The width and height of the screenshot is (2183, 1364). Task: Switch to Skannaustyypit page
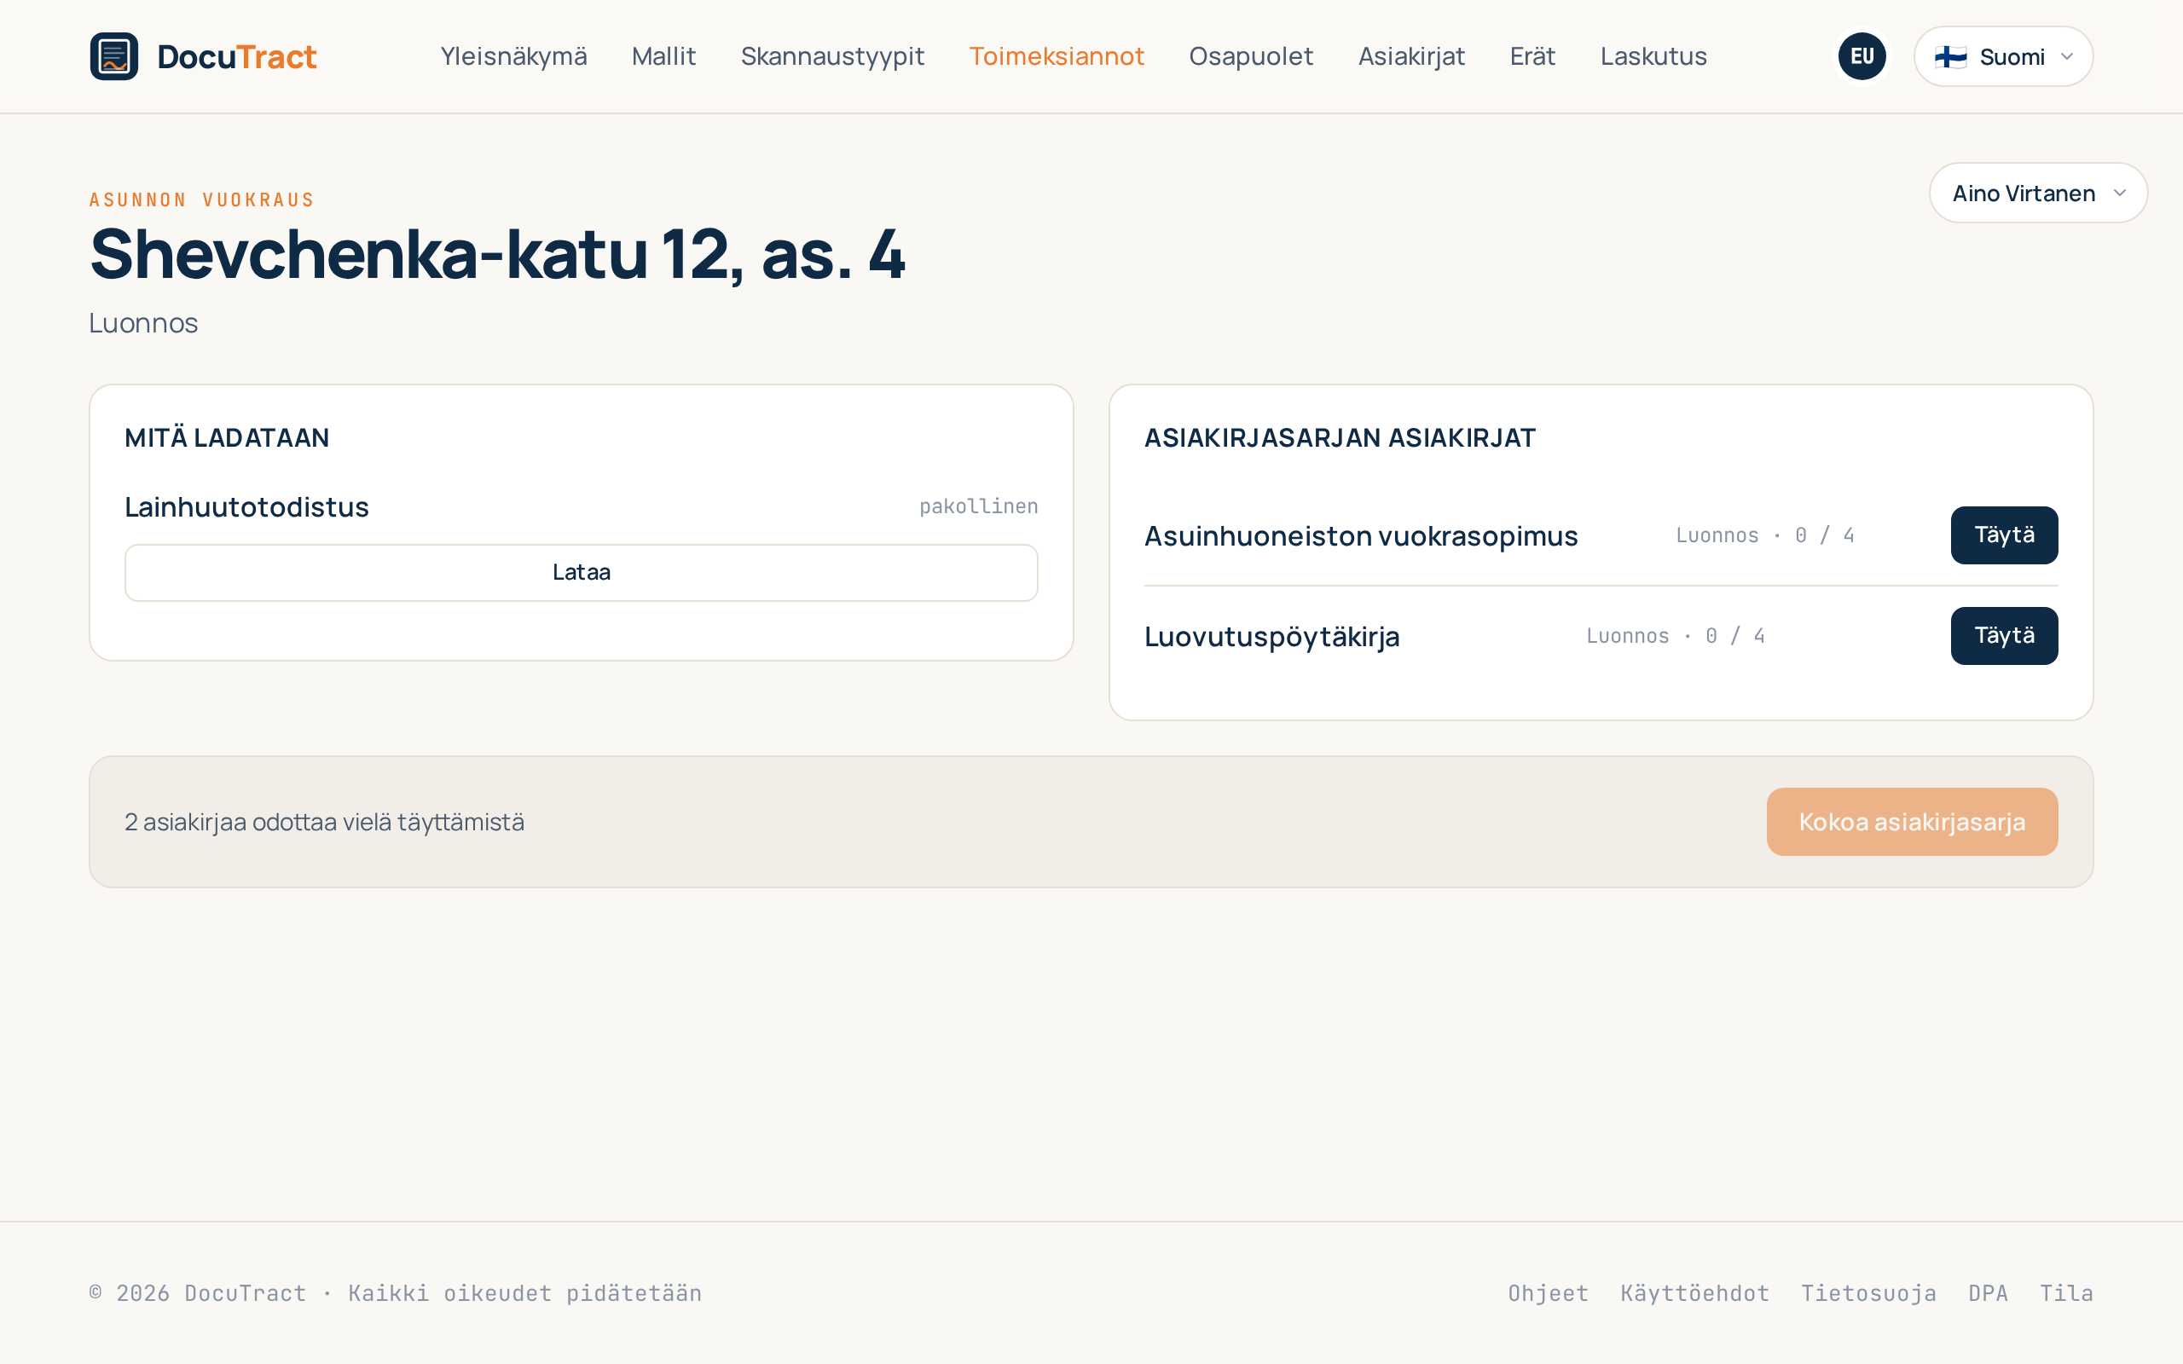coord(832,56)
